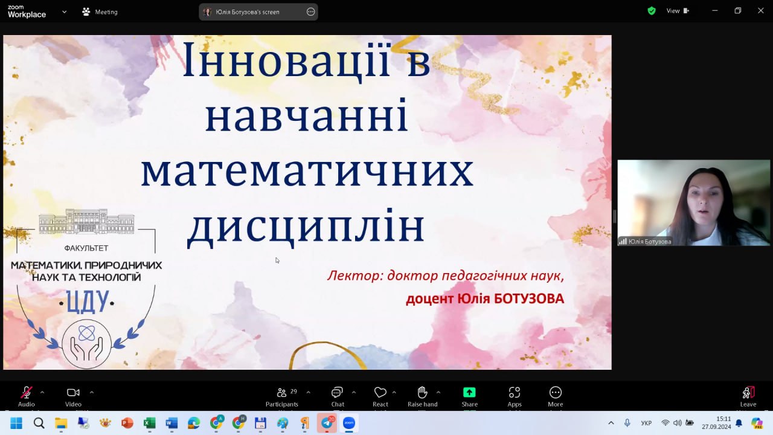This screenshot has width=773, height=435.
Task: Expand the Zoom Workplace dropdown arrow
Action: point(64,11)
